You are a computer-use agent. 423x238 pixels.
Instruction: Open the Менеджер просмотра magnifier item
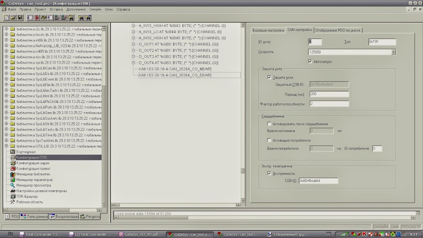[x=13, y=185]
